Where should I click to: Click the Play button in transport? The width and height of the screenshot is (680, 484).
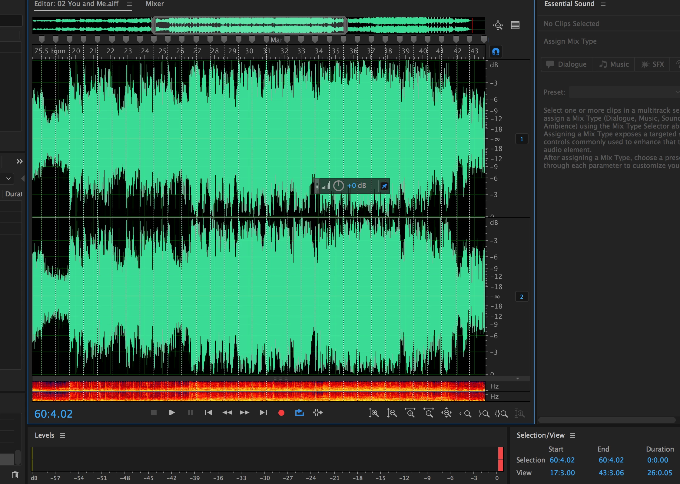coord(172,412)
